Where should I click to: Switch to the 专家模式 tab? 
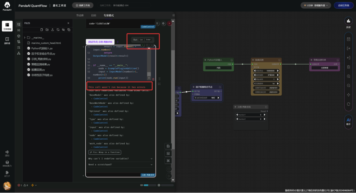coord(109,15)
